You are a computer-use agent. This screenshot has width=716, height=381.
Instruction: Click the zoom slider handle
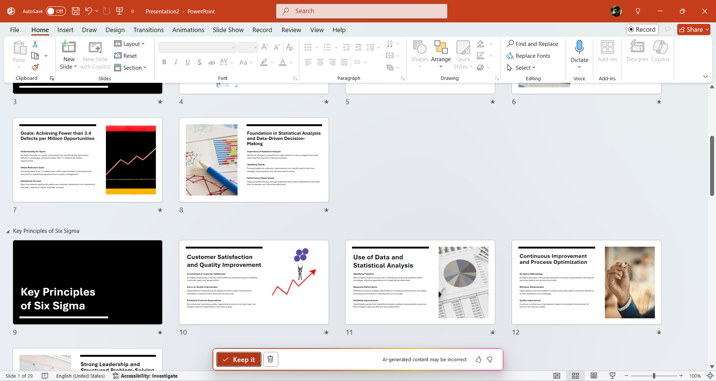coord(654,376)
